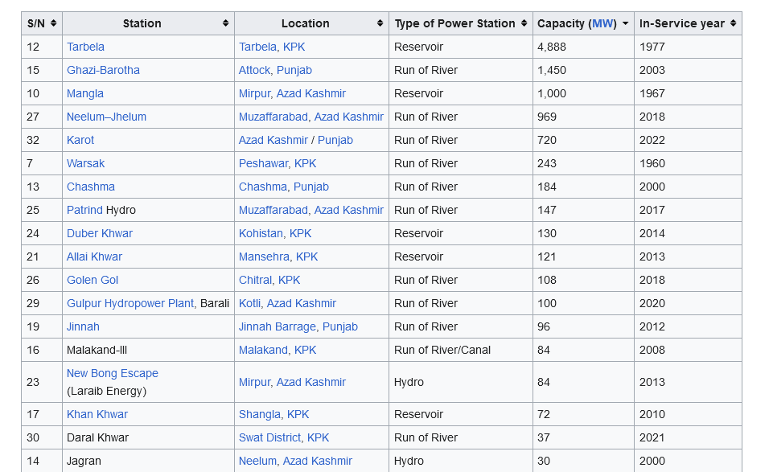Screen dimensions: 769x472
Task: Sort by In-Service year arrows
Action: point(733,23)
